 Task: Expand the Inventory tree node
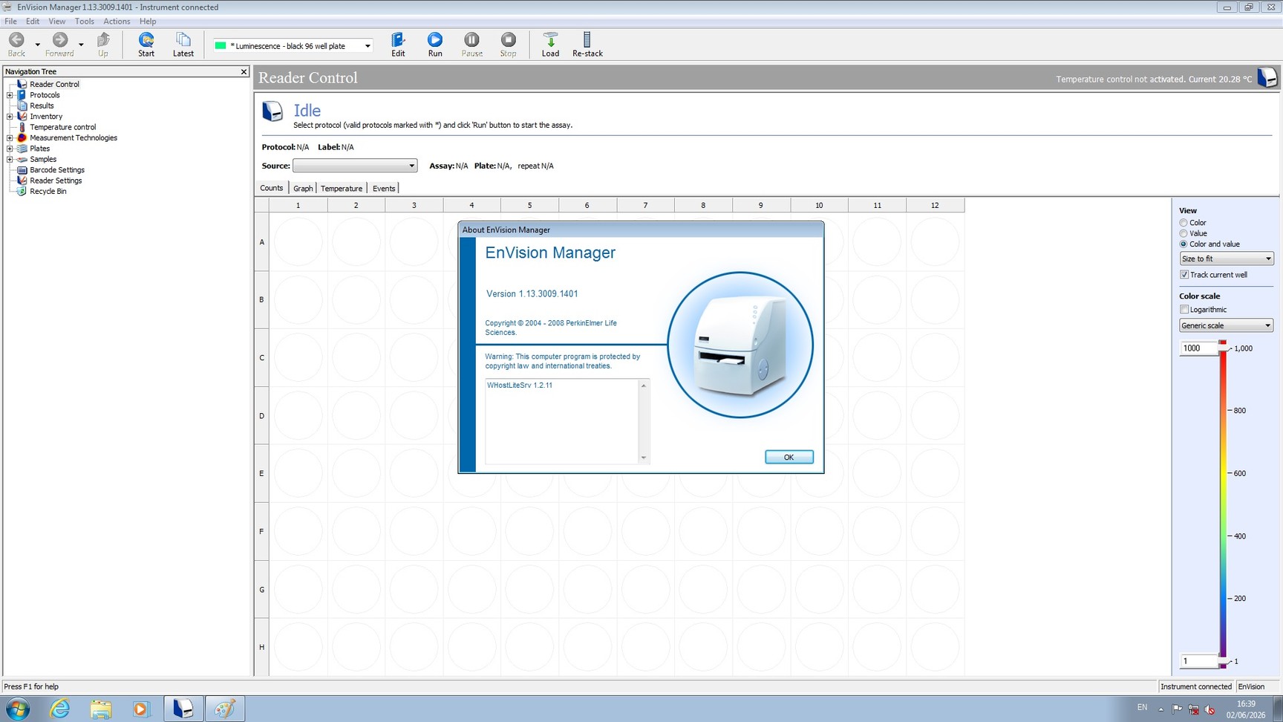coord(10,117)
